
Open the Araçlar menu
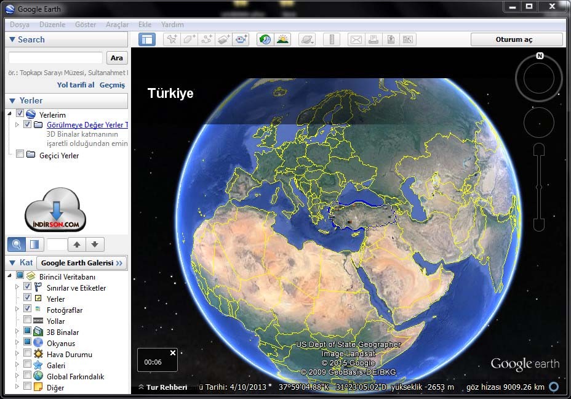[x=118, y=25]
